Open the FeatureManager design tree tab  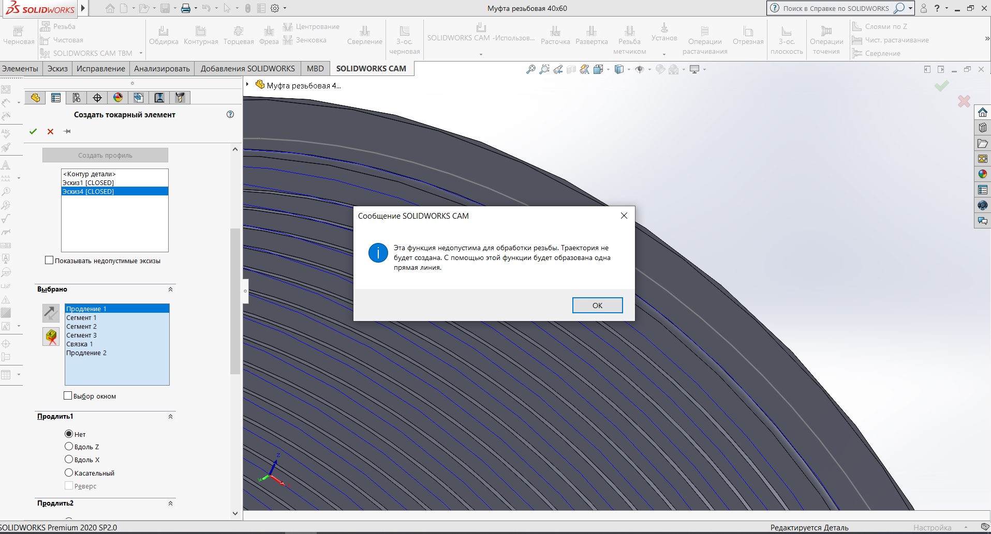click(35, 98)
